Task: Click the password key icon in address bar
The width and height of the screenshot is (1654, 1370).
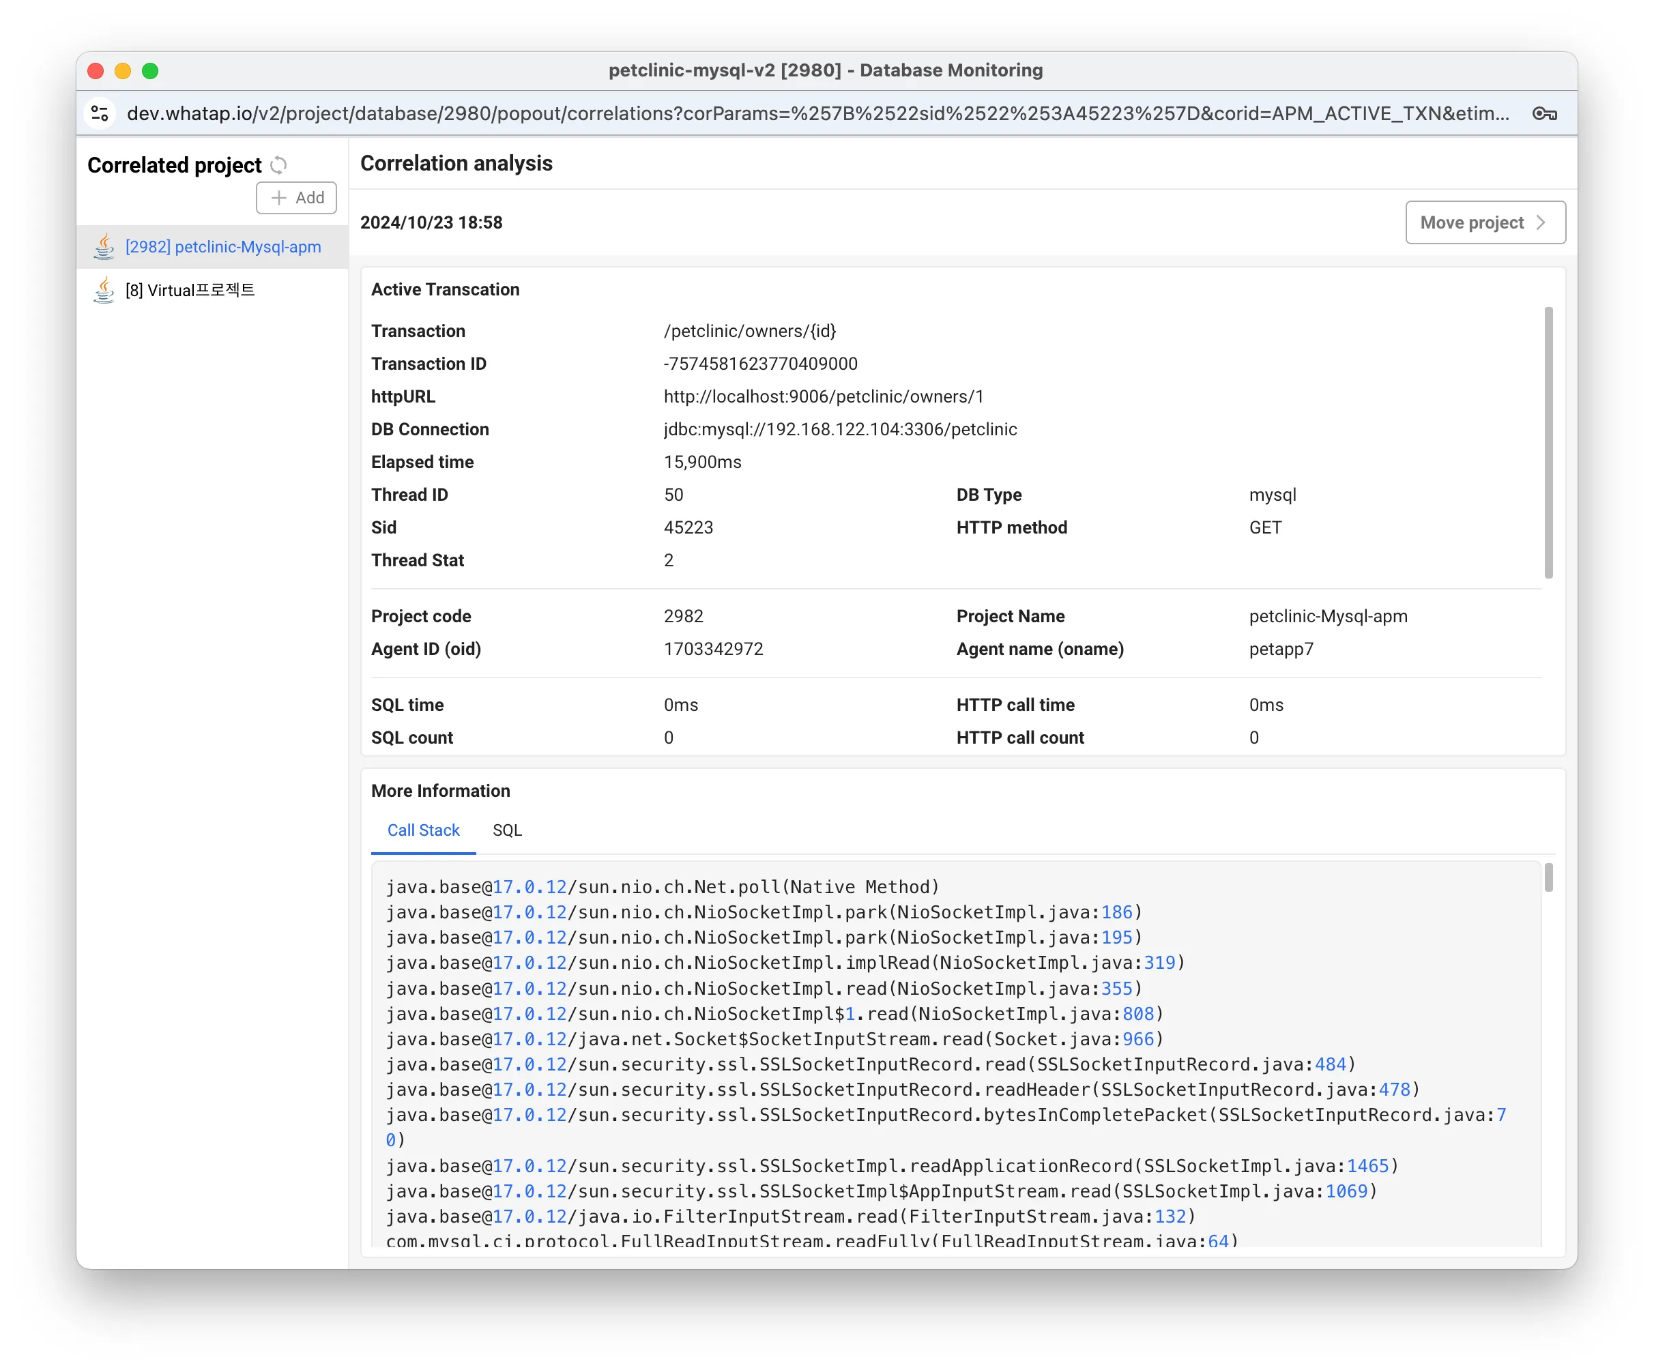Action: tap(1545, 113)
